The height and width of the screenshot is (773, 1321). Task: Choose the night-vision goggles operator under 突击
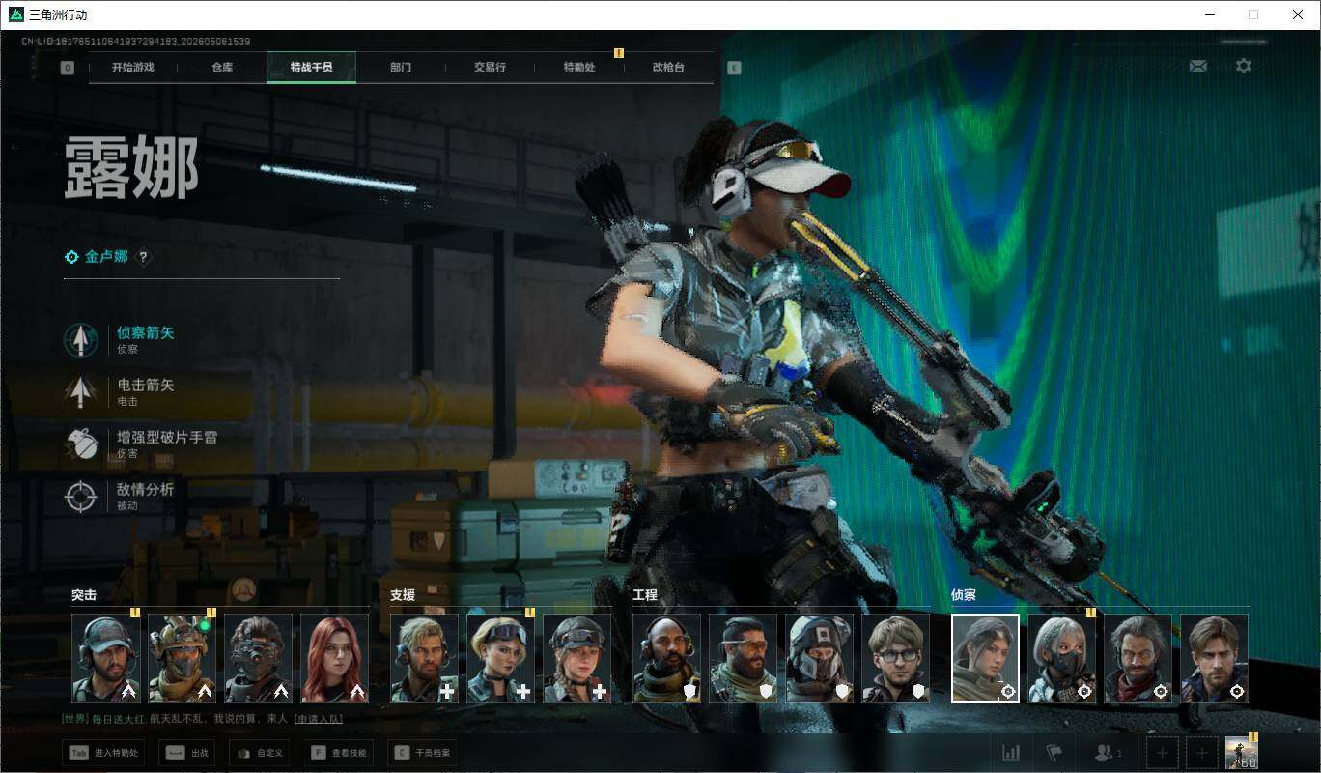click(259, 659)
